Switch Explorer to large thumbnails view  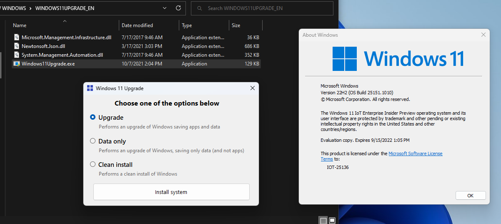click(332, 220)
